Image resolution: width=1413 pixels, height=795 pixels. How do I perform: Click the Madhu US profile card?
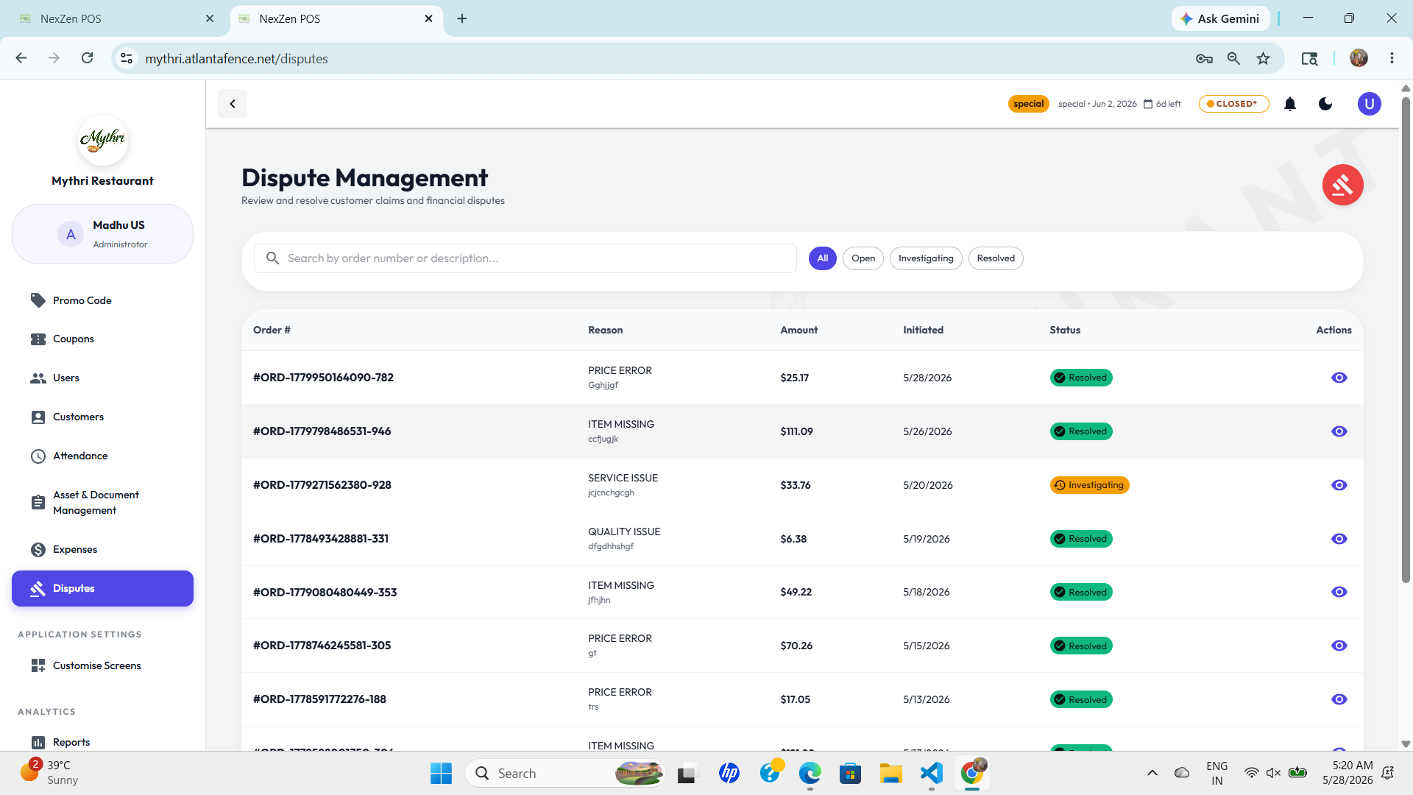point(102,234)
